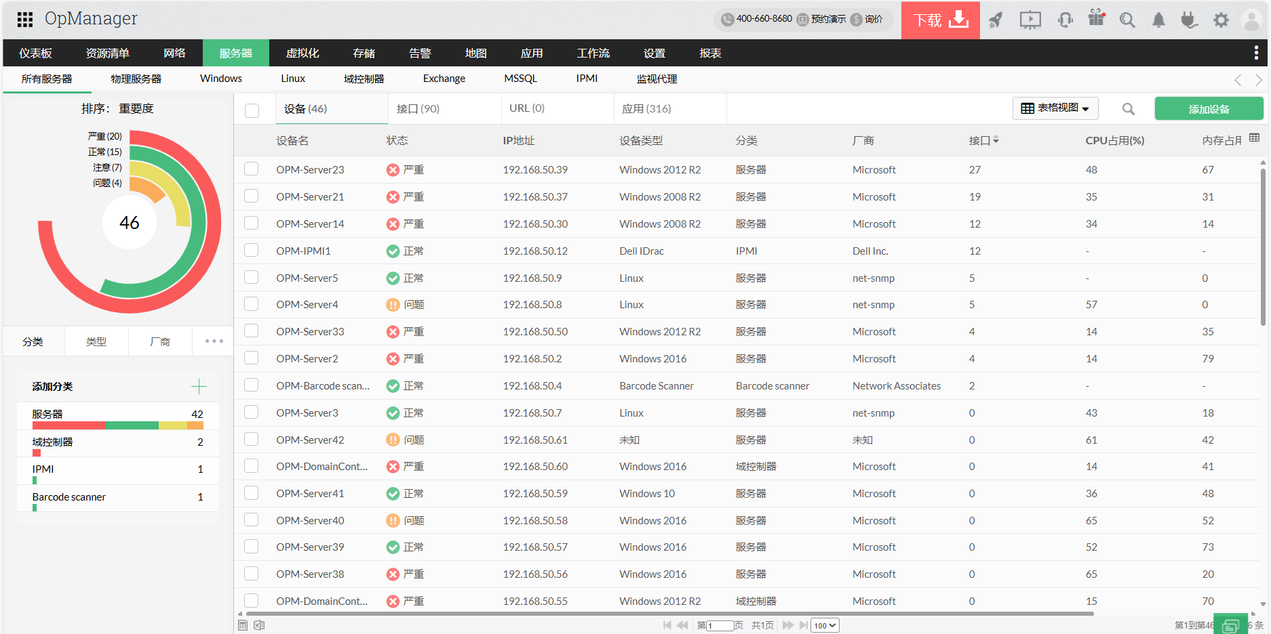Image resolution: width=1271 pixels, height=634 pixels.
Task: Select the 类型 grouping tab
Action: 96,341
